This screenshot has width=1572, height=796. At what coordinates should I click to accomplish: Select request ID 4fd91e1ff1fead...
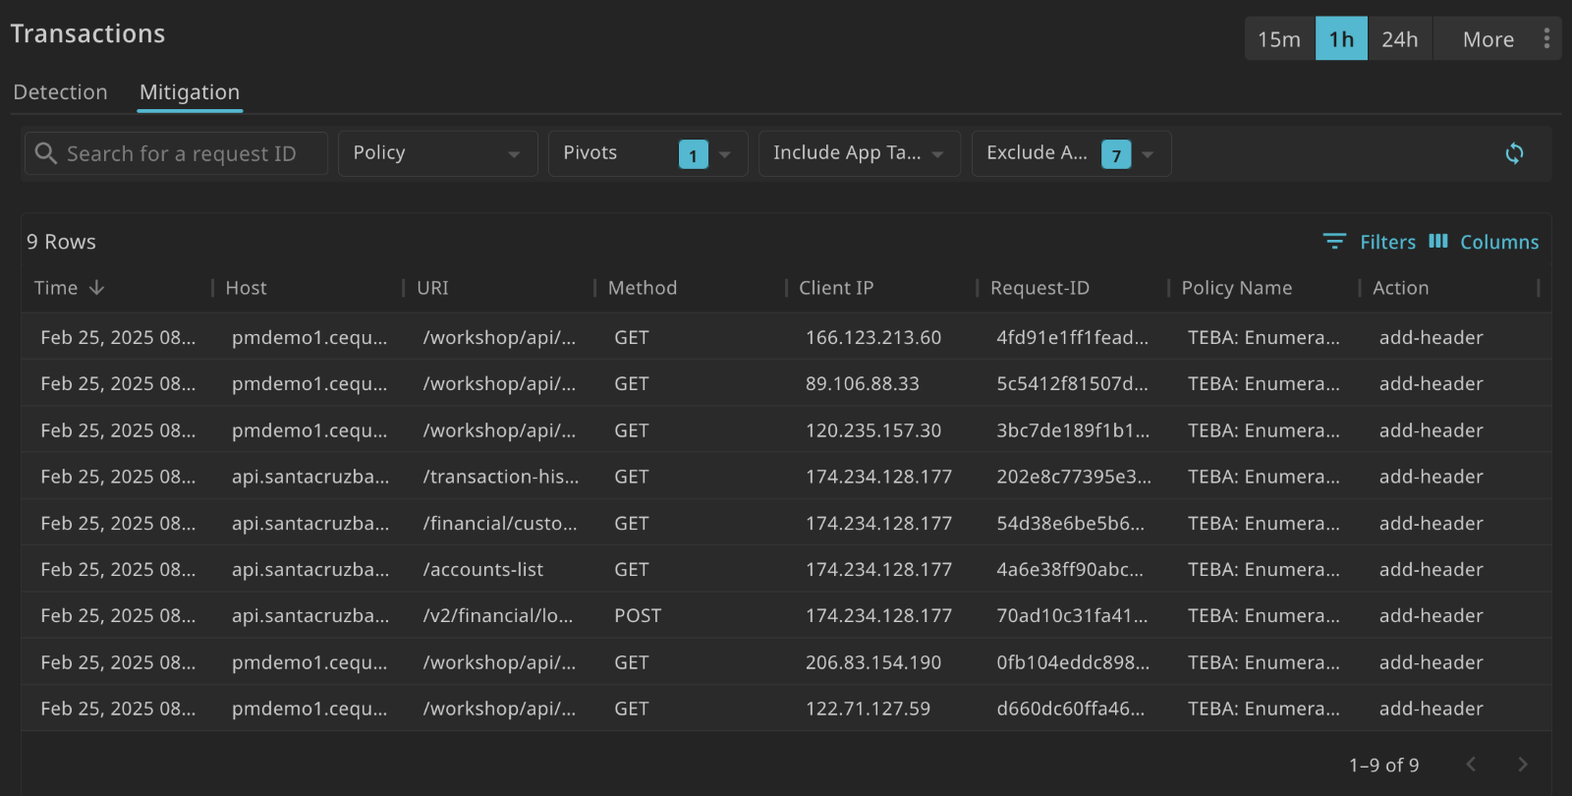[1072, 337]
